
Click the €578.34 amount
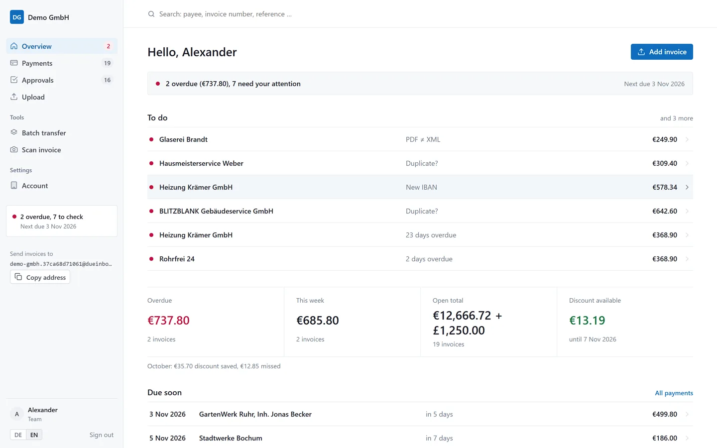click(x=665, y=187)
